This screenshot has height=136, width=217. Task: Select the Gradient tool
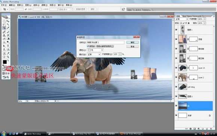8,39
